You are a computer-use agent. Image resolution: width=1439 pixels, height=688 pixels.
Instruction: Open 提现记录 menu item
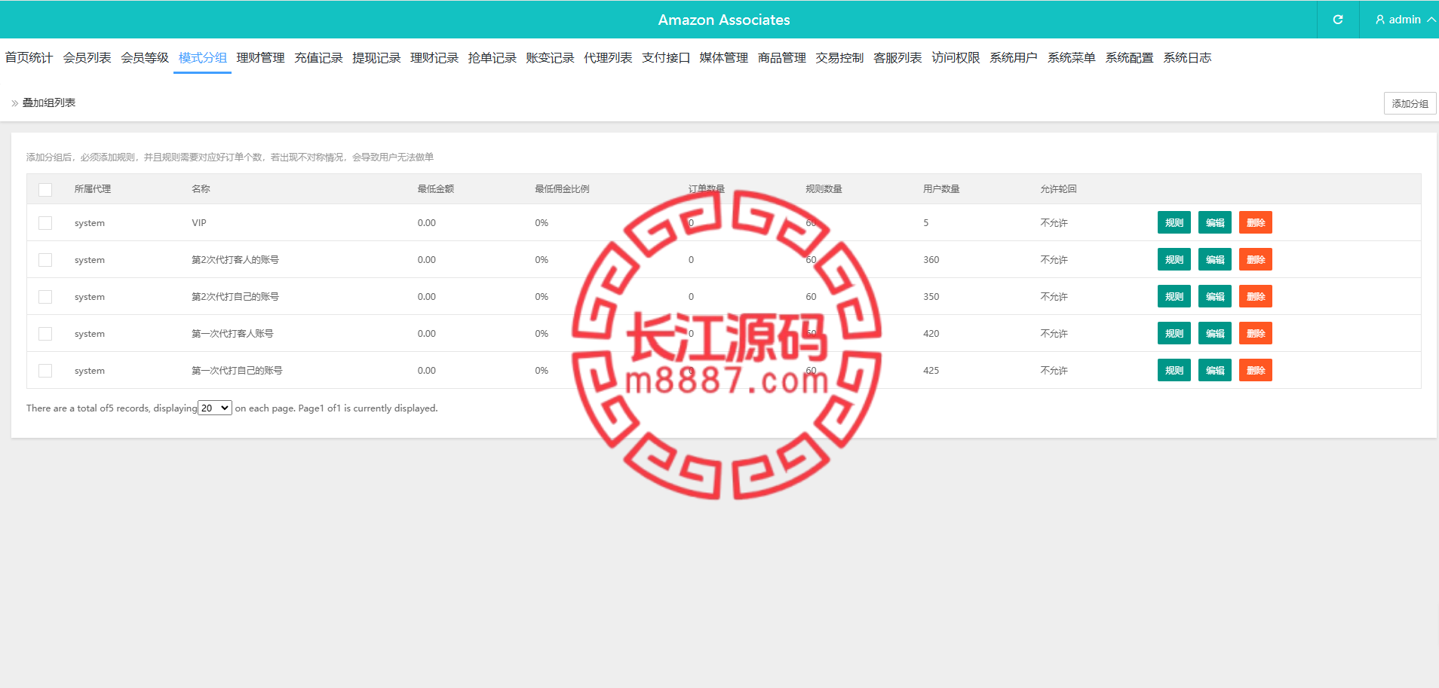376,57
